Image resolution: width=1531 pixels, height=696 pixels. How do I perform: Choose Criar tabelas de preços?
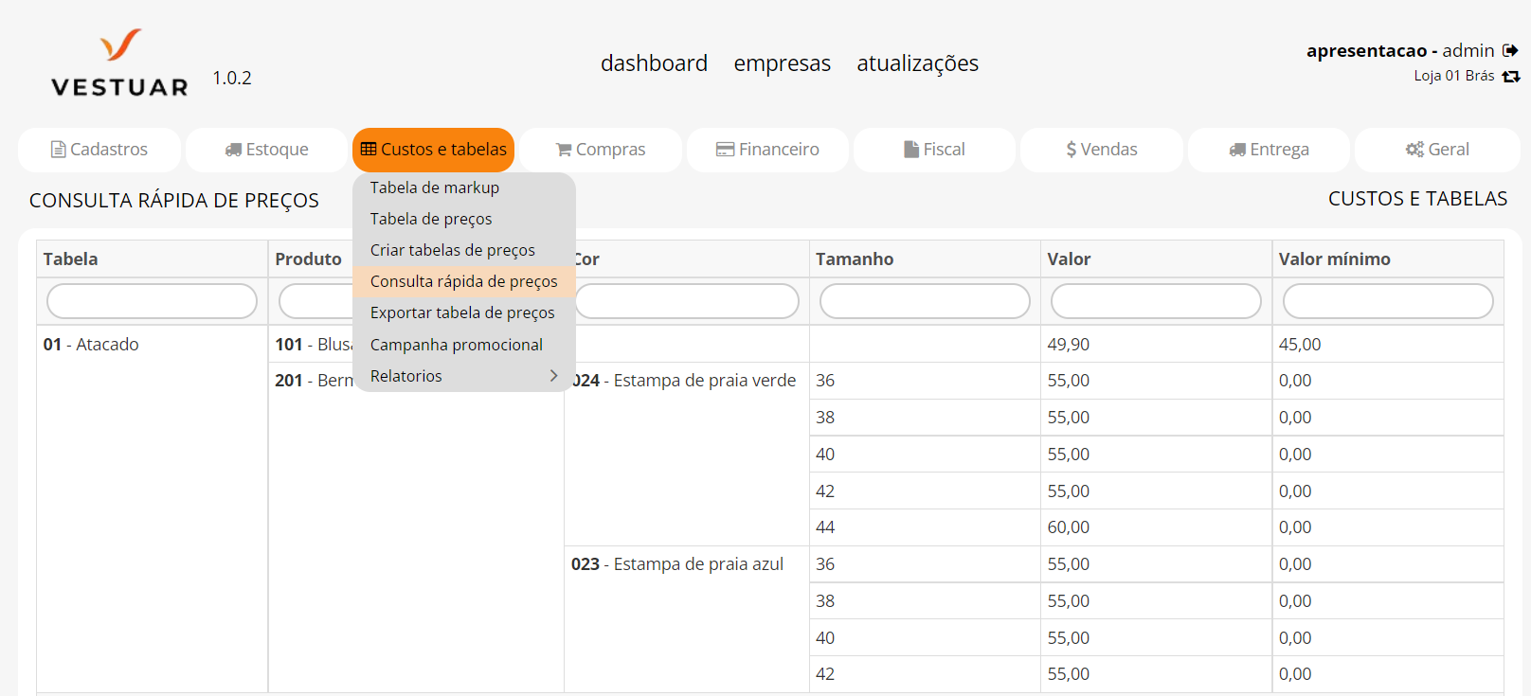click(x=464, y=250)
